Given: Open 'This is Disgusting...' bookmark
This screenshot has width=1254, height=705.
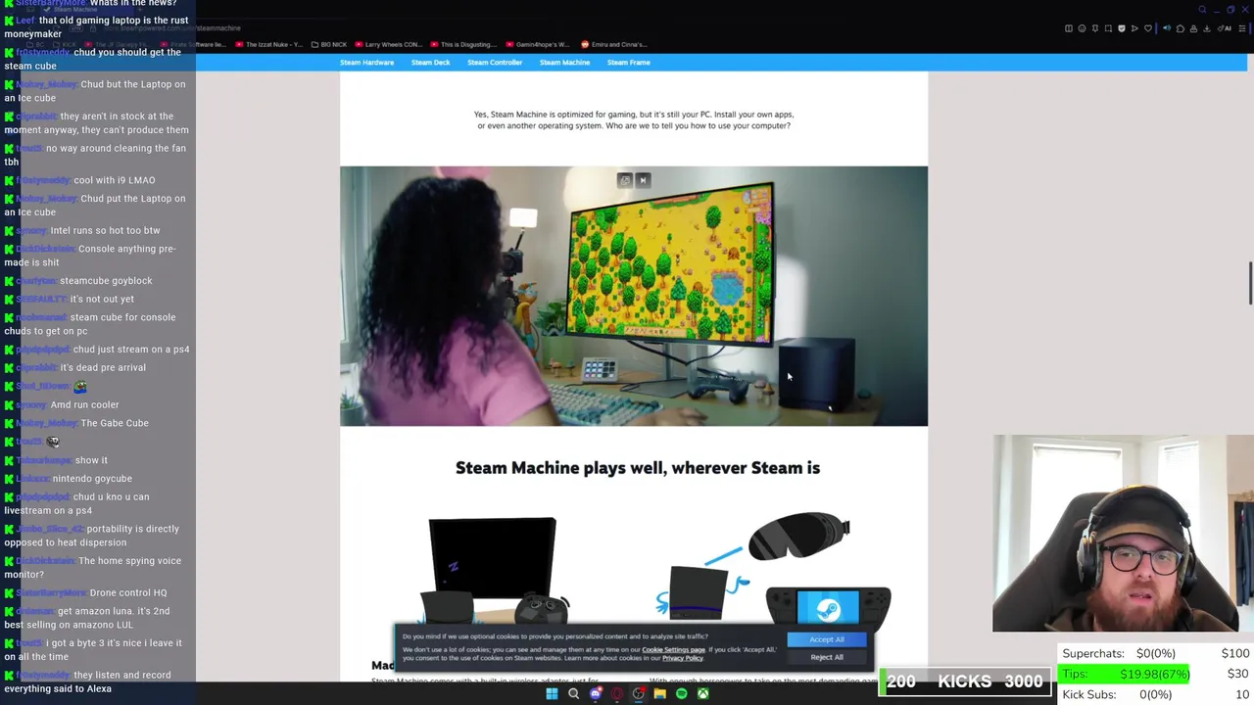Looking at the screenshot, I should (464, 44).
